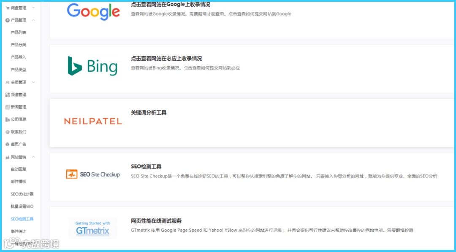This screenshot has height=252, width=456.
Task: Select 自动回复 in sidebar
Action: [19, 169]
